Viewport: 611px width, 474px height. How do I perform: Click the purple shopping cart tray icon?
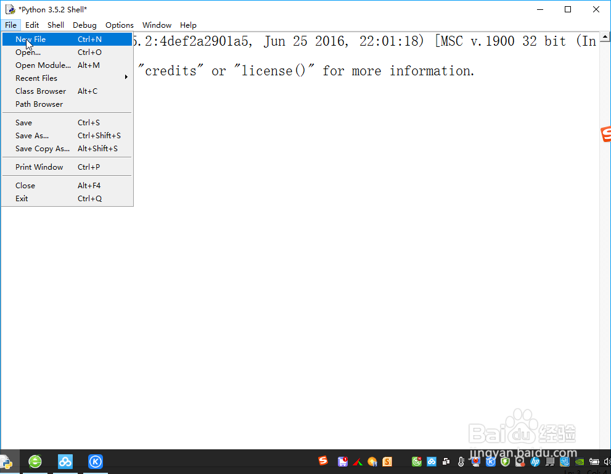coord(343,462)
